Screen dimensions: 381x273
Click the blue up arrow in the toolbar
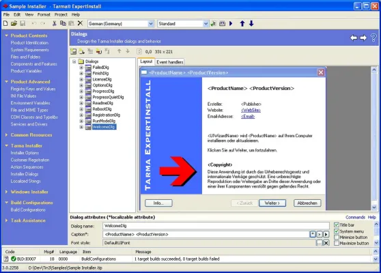pyautogui.click(x=242, y=24)
